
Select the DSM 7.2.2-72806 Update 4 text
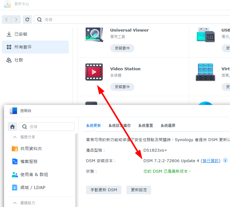171,161
